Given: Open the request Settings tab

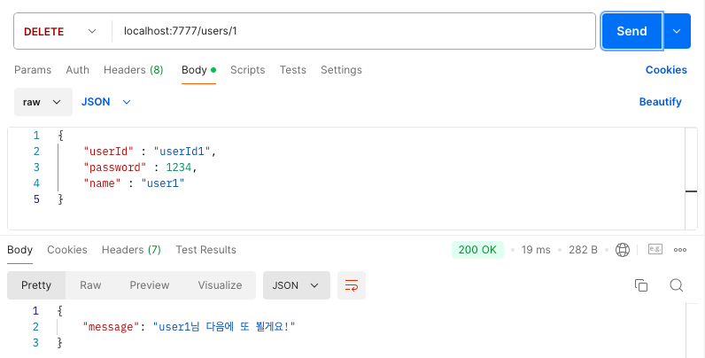Looking at the screenshot, I should pyautogui.click(x=341, y=70).
